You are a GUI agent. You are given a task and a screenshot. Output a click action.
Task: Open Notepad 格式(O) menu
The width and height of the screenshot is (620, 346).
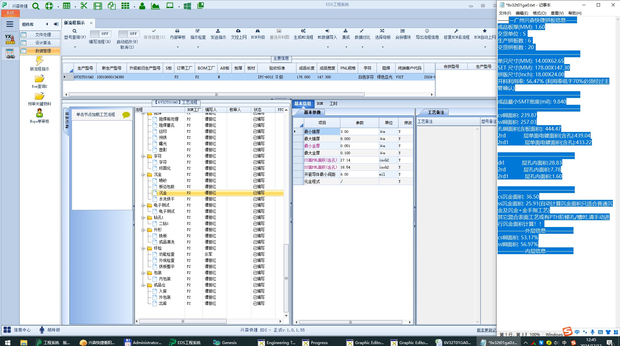(539, 13)
